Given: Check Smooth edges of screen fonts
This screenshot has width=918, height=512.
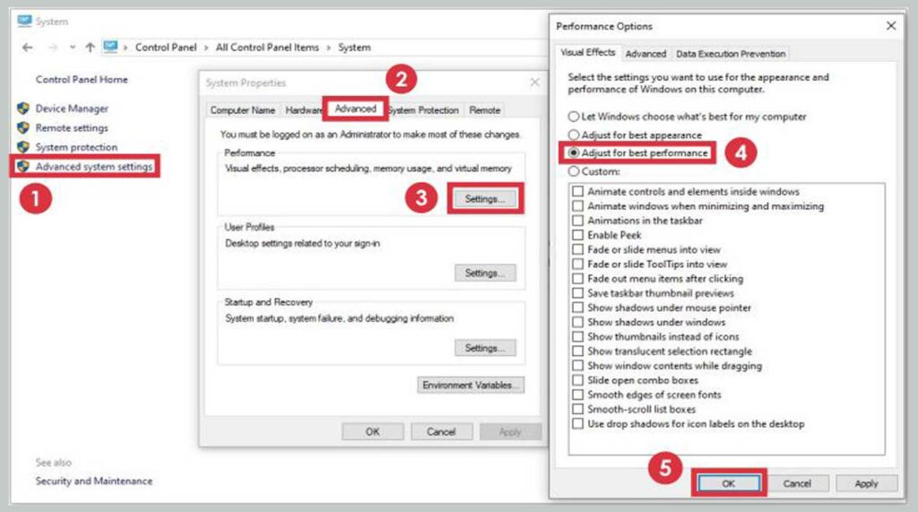Looking at the screenshot, I should (x=578, y=395).
